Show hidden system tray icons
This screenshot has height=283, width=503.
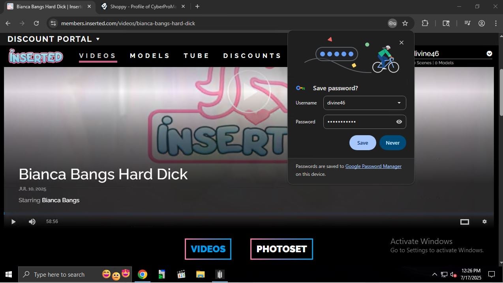coord(435,274)
